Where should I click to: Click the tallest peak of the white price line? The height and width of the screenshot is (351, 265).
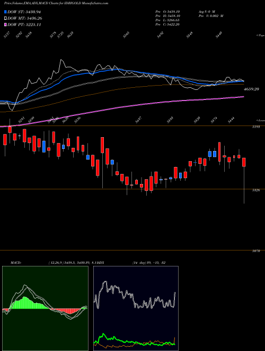pyautogui.click(x=61, y=60)
